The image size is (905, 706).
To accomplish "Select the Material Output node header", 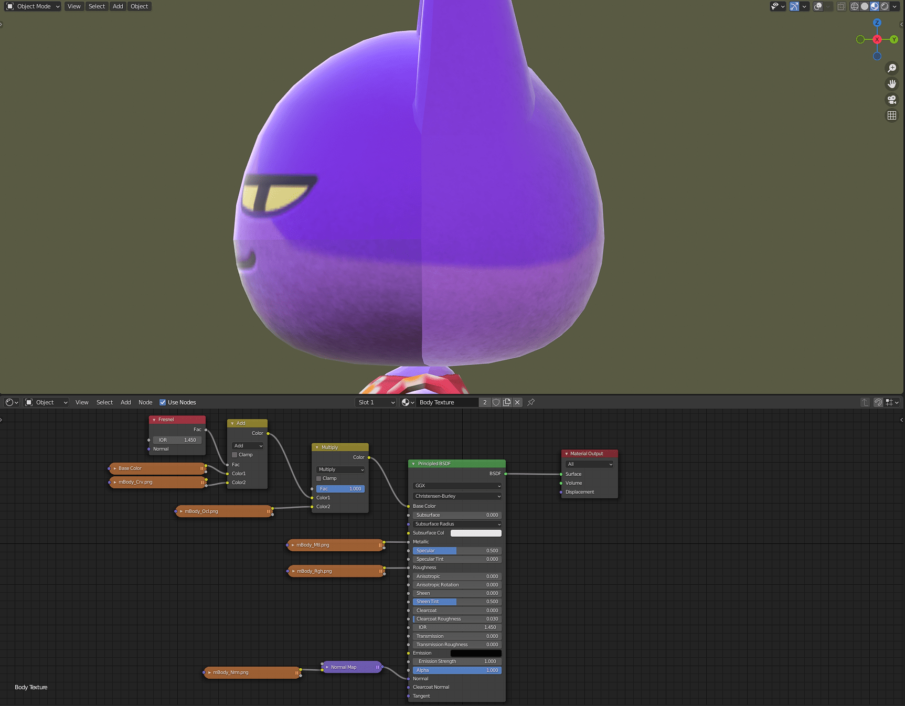I will tap(590, 454).
